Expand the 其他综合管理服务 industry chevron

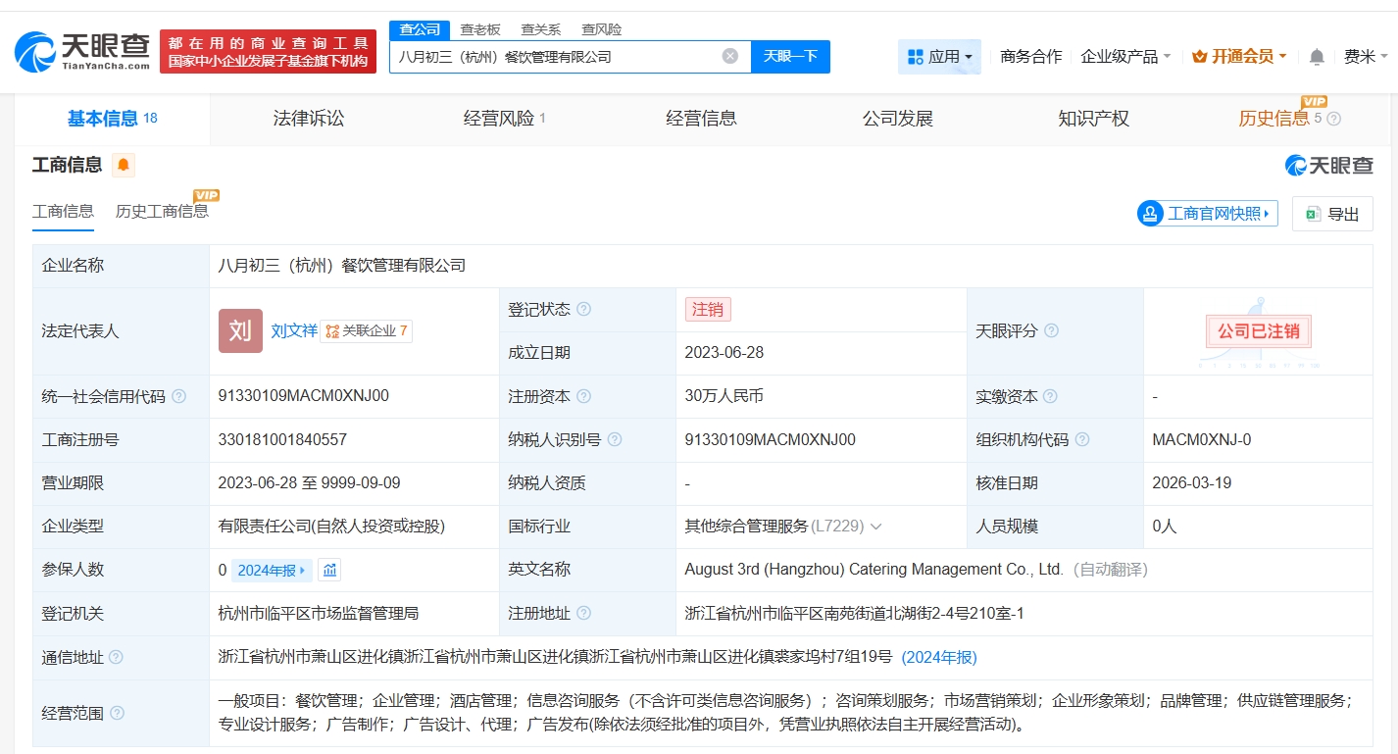[876, 527]
